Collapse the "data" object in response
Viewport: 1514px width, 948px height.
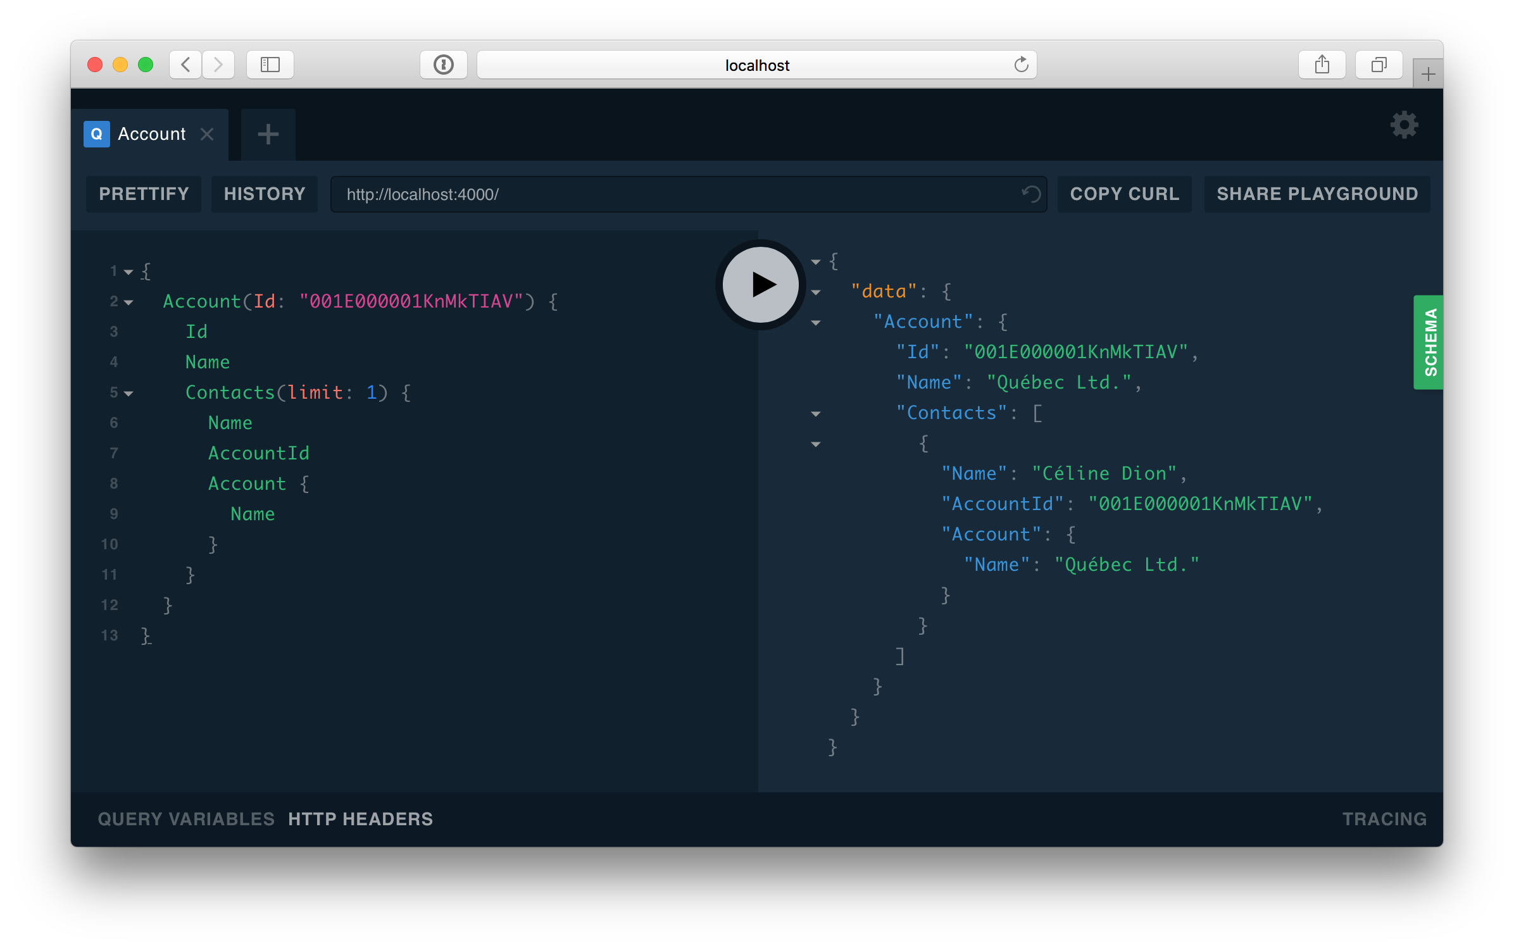click(816, 292)
